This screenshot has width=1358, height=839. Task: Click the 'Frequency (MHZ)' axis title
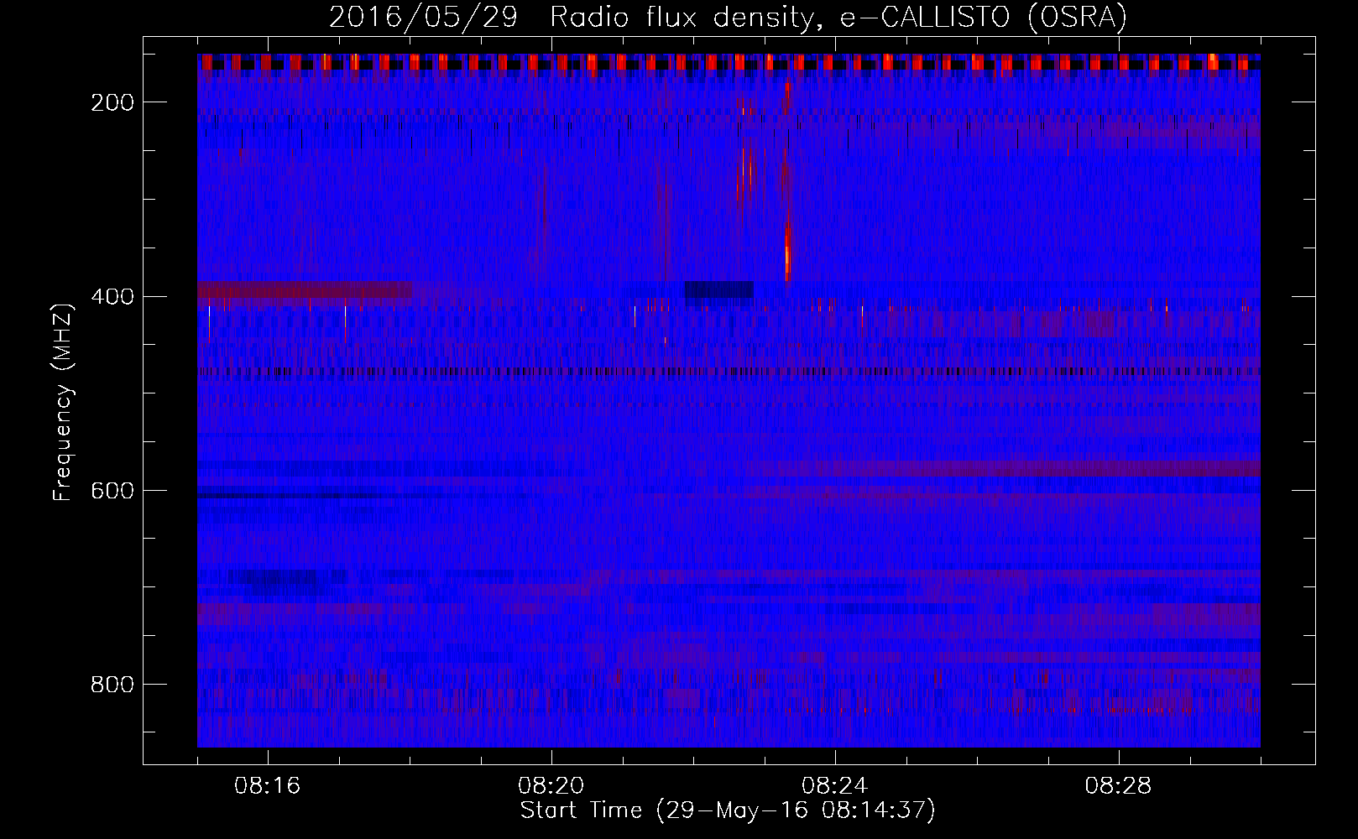click(63, 402)
